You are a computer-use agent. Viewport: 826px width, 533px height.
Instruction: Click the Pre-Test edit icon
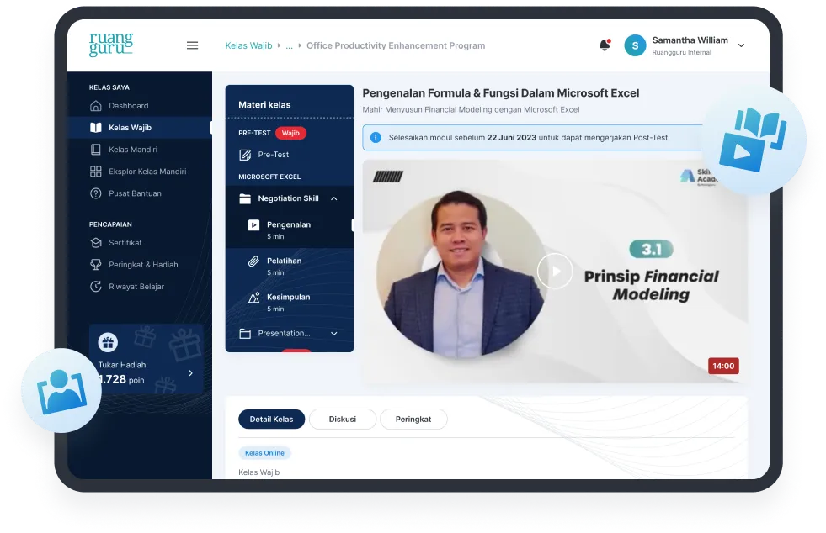[x=245, y=155]
